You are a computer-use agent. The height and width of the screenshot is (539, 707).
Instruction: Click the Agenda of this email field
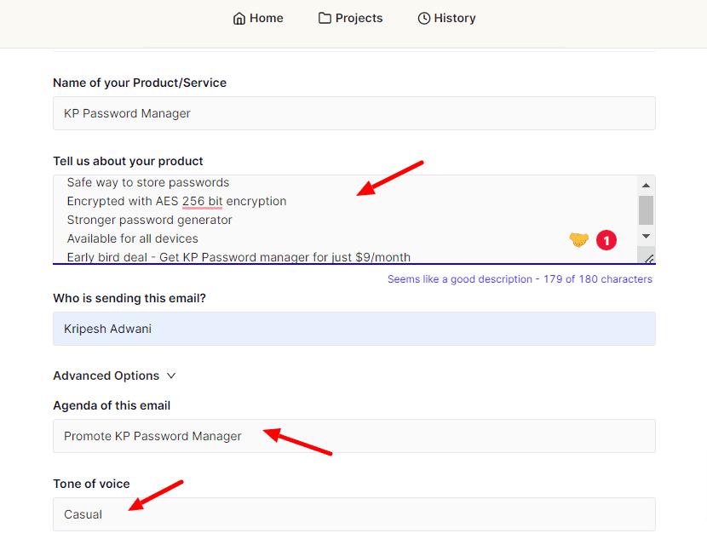tap(353, 435)
